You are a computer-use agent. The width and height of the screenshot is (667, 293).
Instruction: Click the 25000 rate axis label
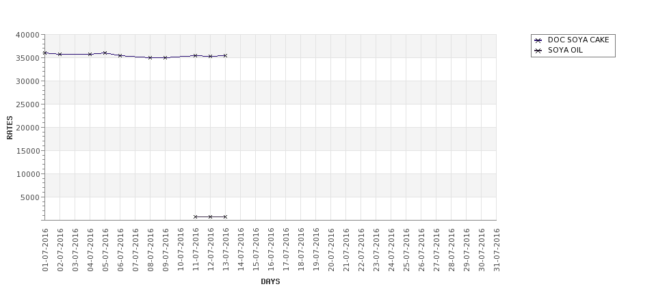[27, 104]
